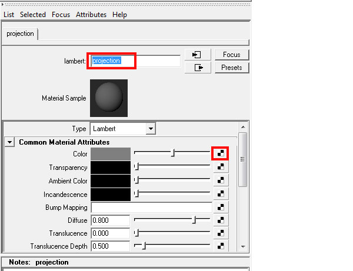Screen dimensions: 353x271
Task: Go to the input connection icon
Action: (198, 55)
